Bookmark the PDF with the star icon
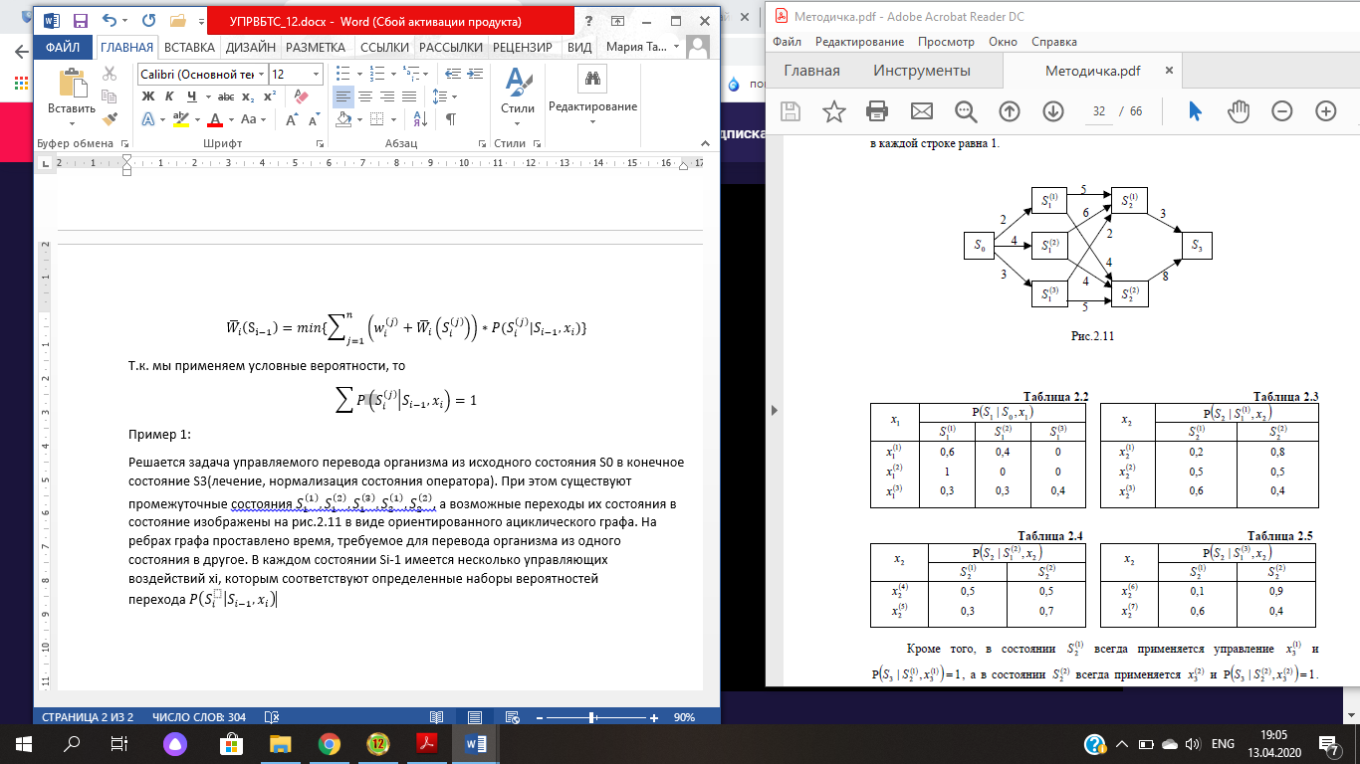 click(x=833, y=111)
